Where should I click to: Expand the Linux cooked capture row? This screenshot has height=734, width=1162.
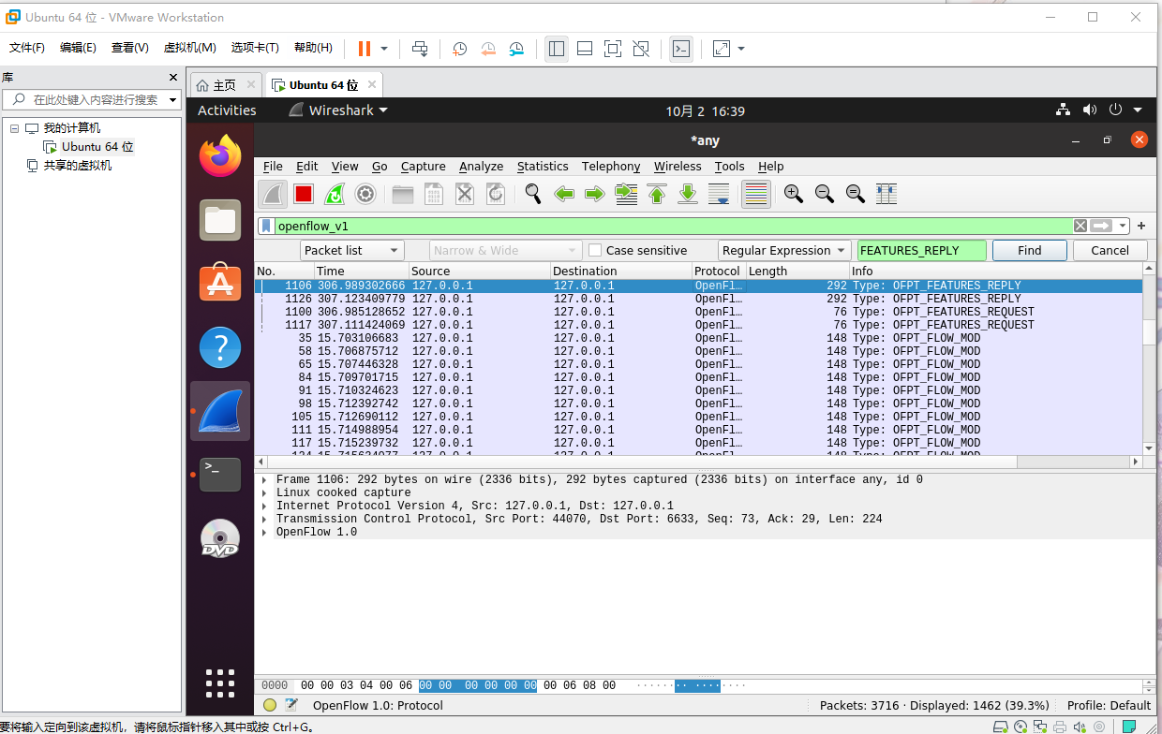pos(264,492)
